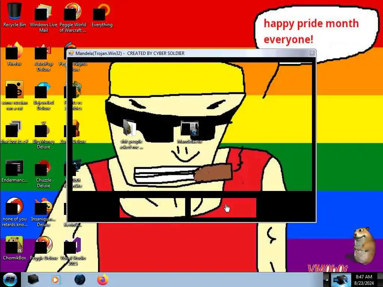The image size is (383, 287).
Task: Click the hamster gadget on desktop
Action: (364, 246)
